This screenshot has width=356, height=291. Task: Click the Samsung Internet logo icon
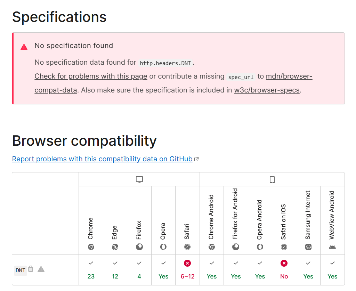308,247
